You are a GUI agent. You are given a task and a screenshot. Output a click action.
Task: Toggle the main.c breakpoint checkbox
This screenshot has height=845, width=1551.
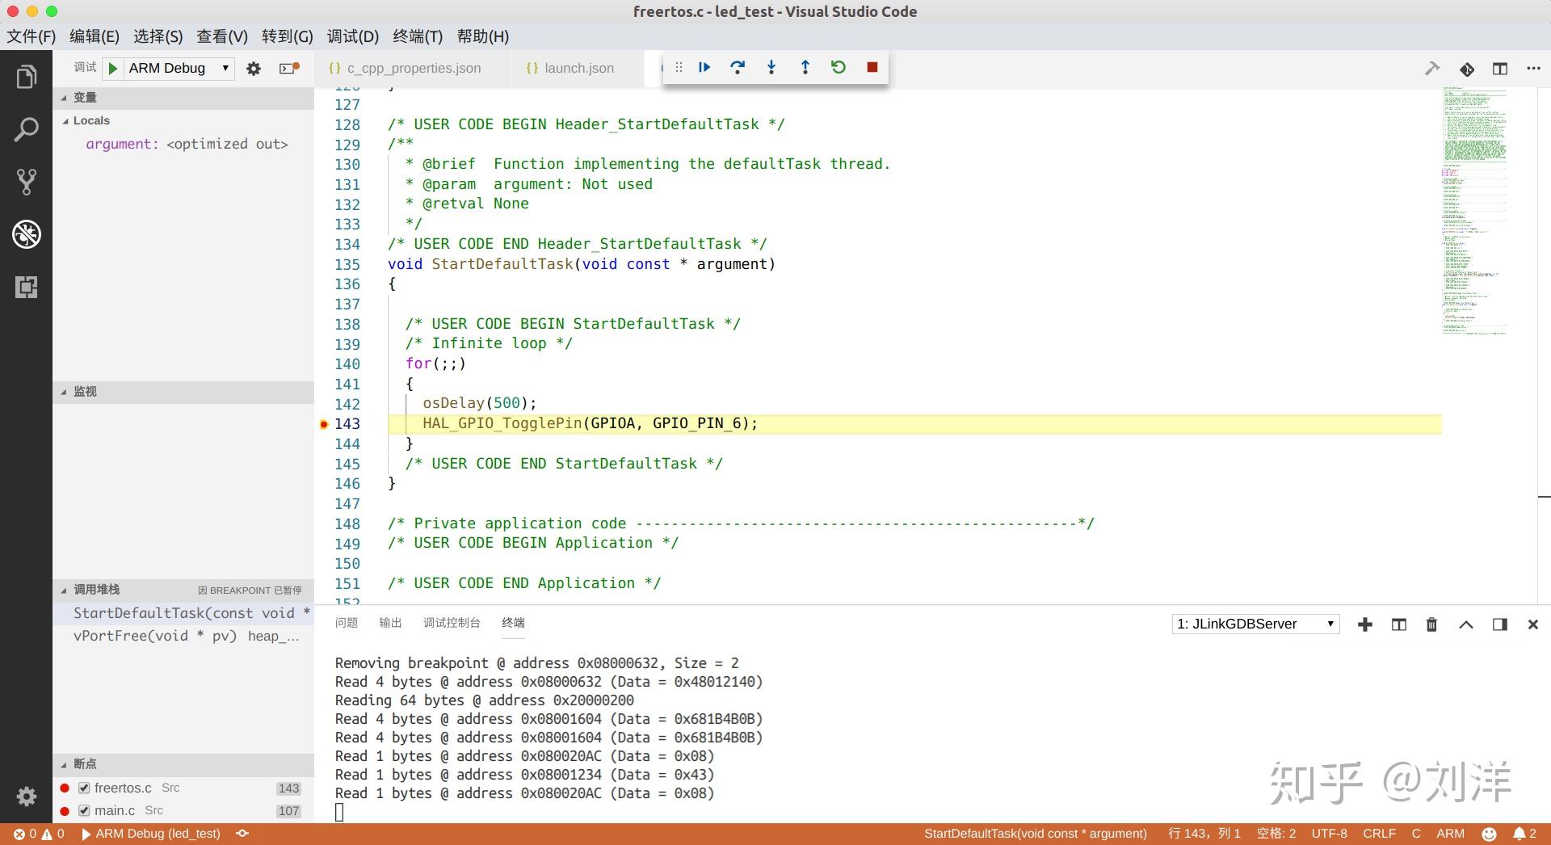click(x=84, y=811)
